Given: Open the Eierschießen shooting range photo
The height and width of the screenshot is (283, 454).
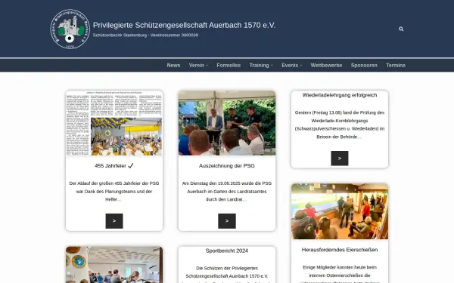Looking at the screenshot, I should tap(340, 211).
